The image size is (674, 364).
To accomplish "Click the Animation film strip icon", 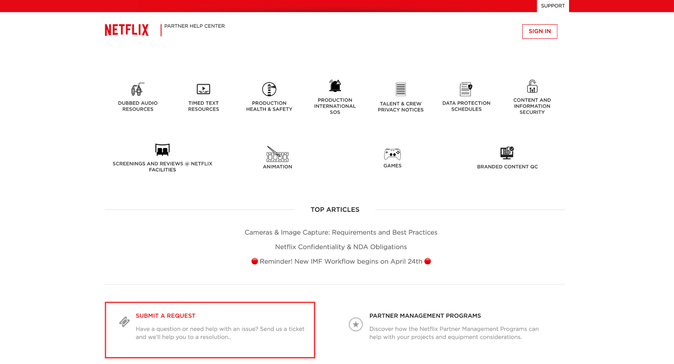I will 277,154.
